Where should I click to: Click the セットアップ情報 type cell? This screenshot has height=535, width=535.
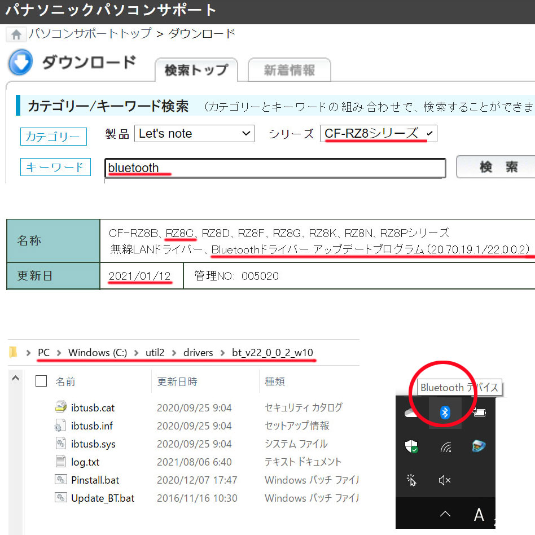click(x=297, y=426)
